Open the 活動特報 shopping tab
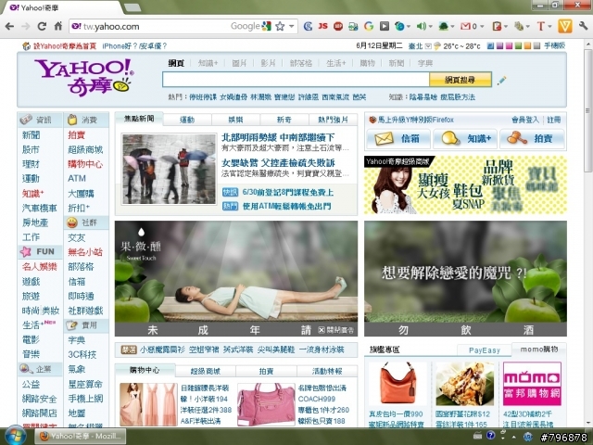The image size is (593, 445). [327, 371]
